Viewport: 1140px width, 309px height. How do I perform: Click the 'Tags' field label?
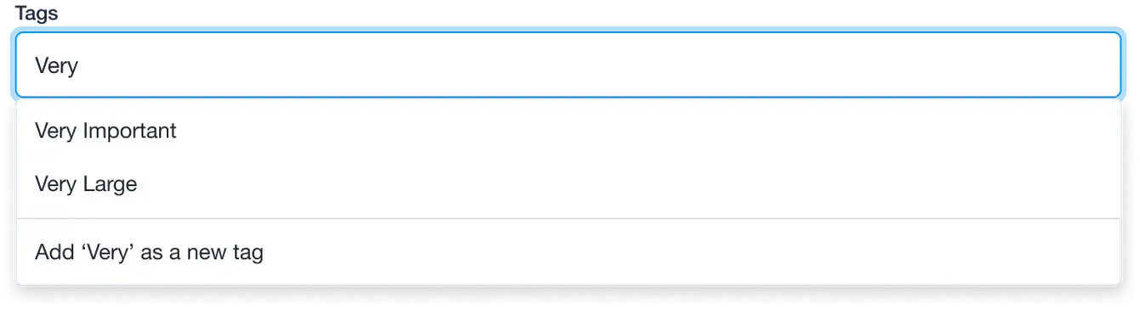coord(37,13)
